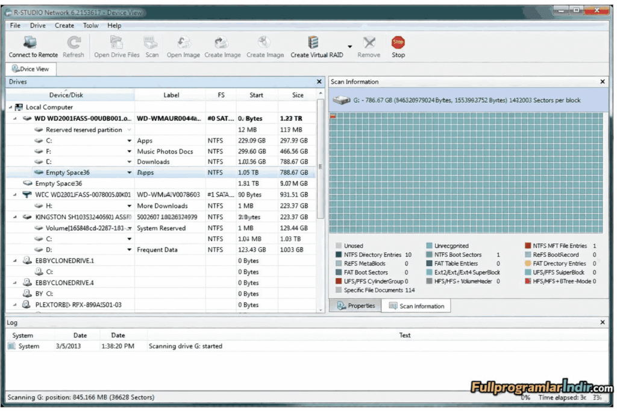This screenshot has width=617, height=411.
Task: Select the Scan Information tab
Action: pos(416,306)
